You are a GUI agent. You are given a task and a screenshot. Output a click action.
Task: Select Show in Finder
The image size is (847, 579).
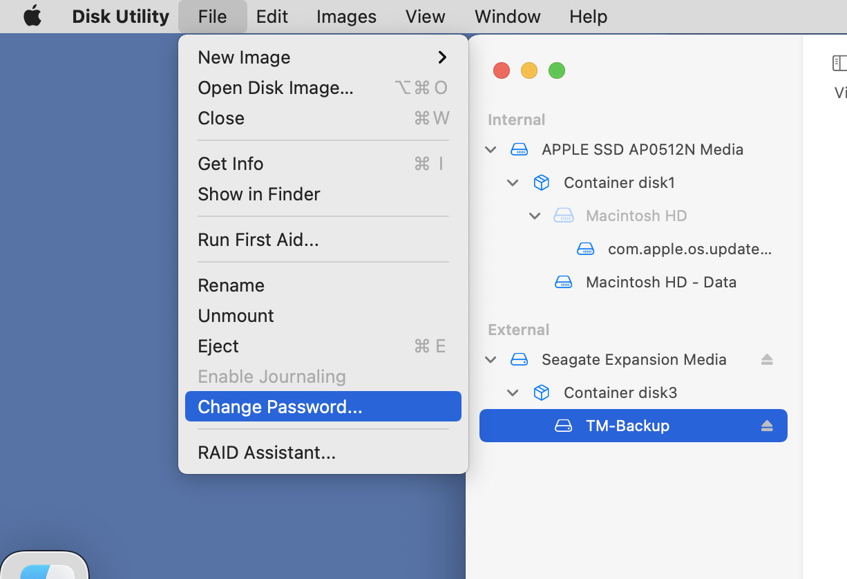click(323, 194)
